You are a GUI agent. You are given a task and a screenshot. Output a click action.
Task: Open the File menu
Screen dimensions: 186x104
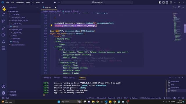(7, 2)
